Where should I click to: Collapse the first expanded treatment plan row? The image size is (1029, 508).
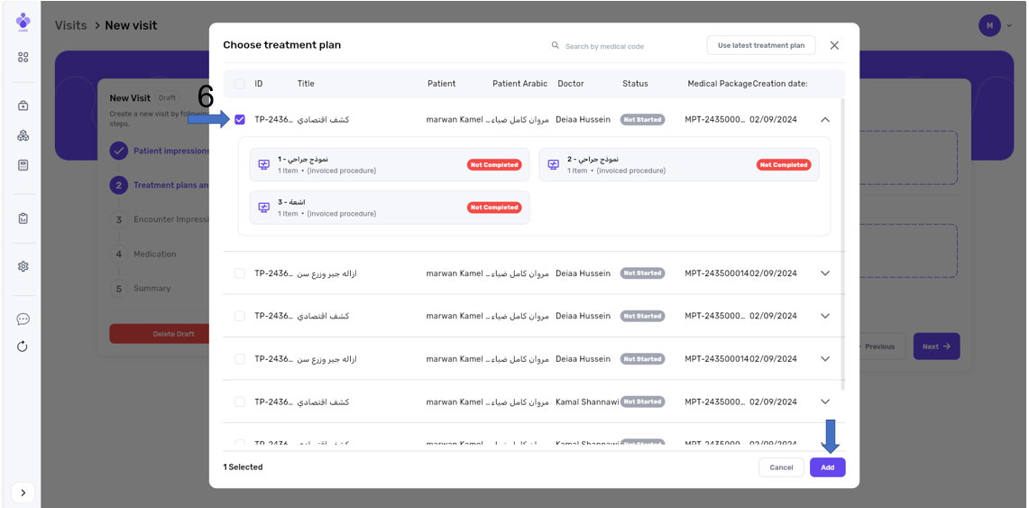(x=824, y=119)
